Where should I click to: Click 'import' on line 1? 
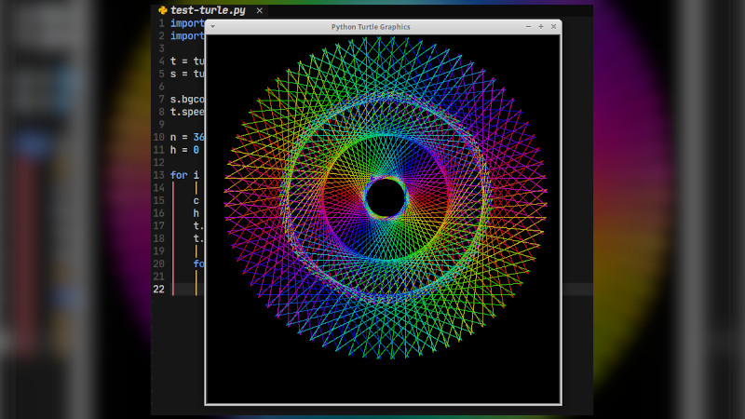(187, 23)
